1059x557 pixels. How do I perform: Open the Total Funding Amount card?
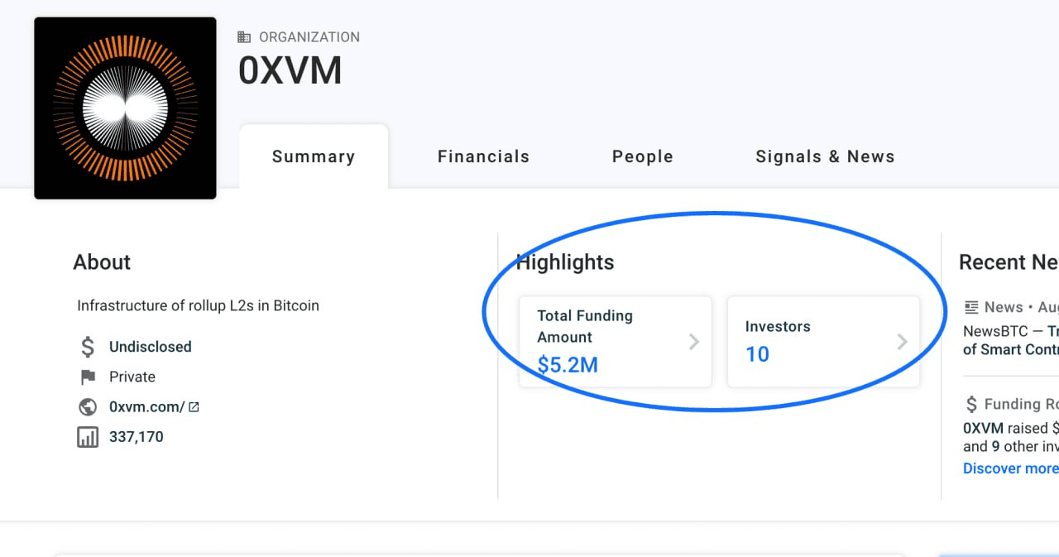[616, 342]
